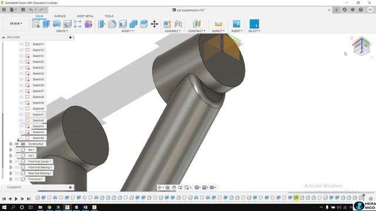Select the Joint tool in Assemble
This screenshot has width=376, height=211.
click(x=178, y=24)
